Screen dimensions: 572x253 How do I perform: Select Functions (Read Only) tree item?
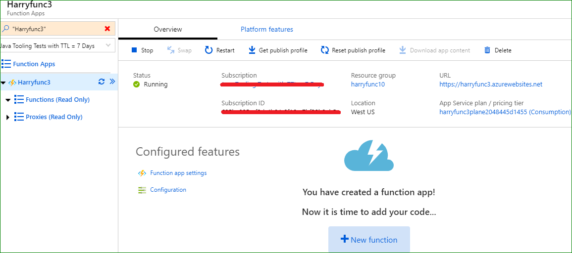[57, 99]
